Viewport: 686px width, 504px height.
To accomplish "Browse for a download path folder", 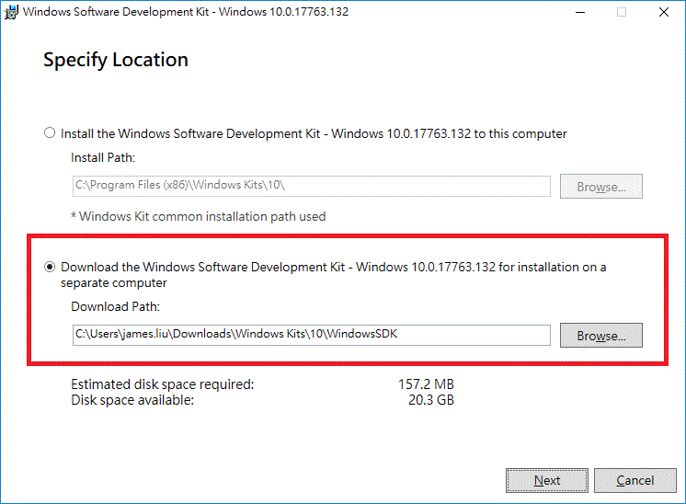I will (601, 335).
